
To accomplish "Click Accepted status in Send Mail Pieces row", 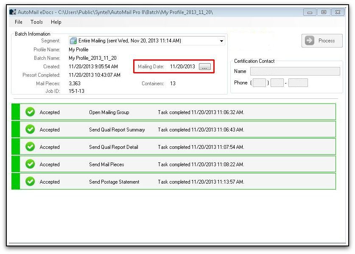I will [x=50, y=165].
